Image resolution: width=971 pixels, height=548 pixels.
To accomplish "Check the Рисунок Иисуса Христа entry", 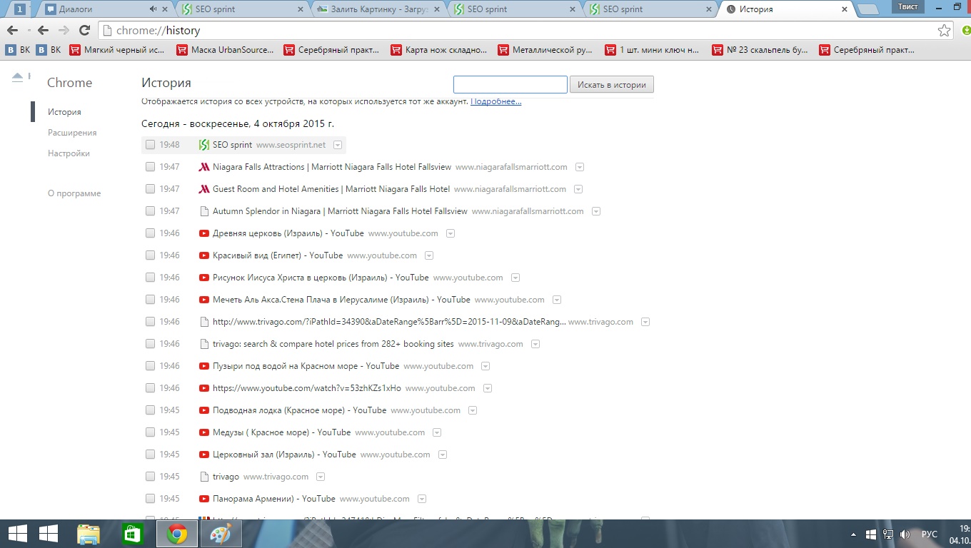I will pyautogui.click(x=150, y=278).
